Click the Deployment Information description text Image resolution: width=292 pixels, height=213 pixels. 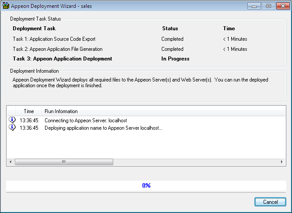pyautogui.click(x=140, y=82)
